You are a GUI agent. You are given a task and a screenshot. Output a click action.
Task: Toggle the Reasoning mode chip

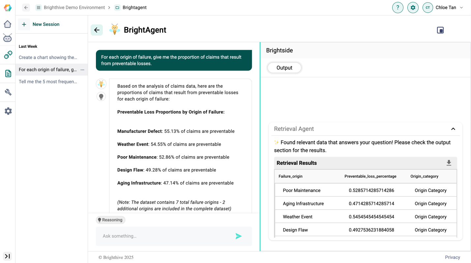110,220
